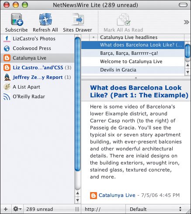Click the Subscribe toolbar icon

point(17,19)
